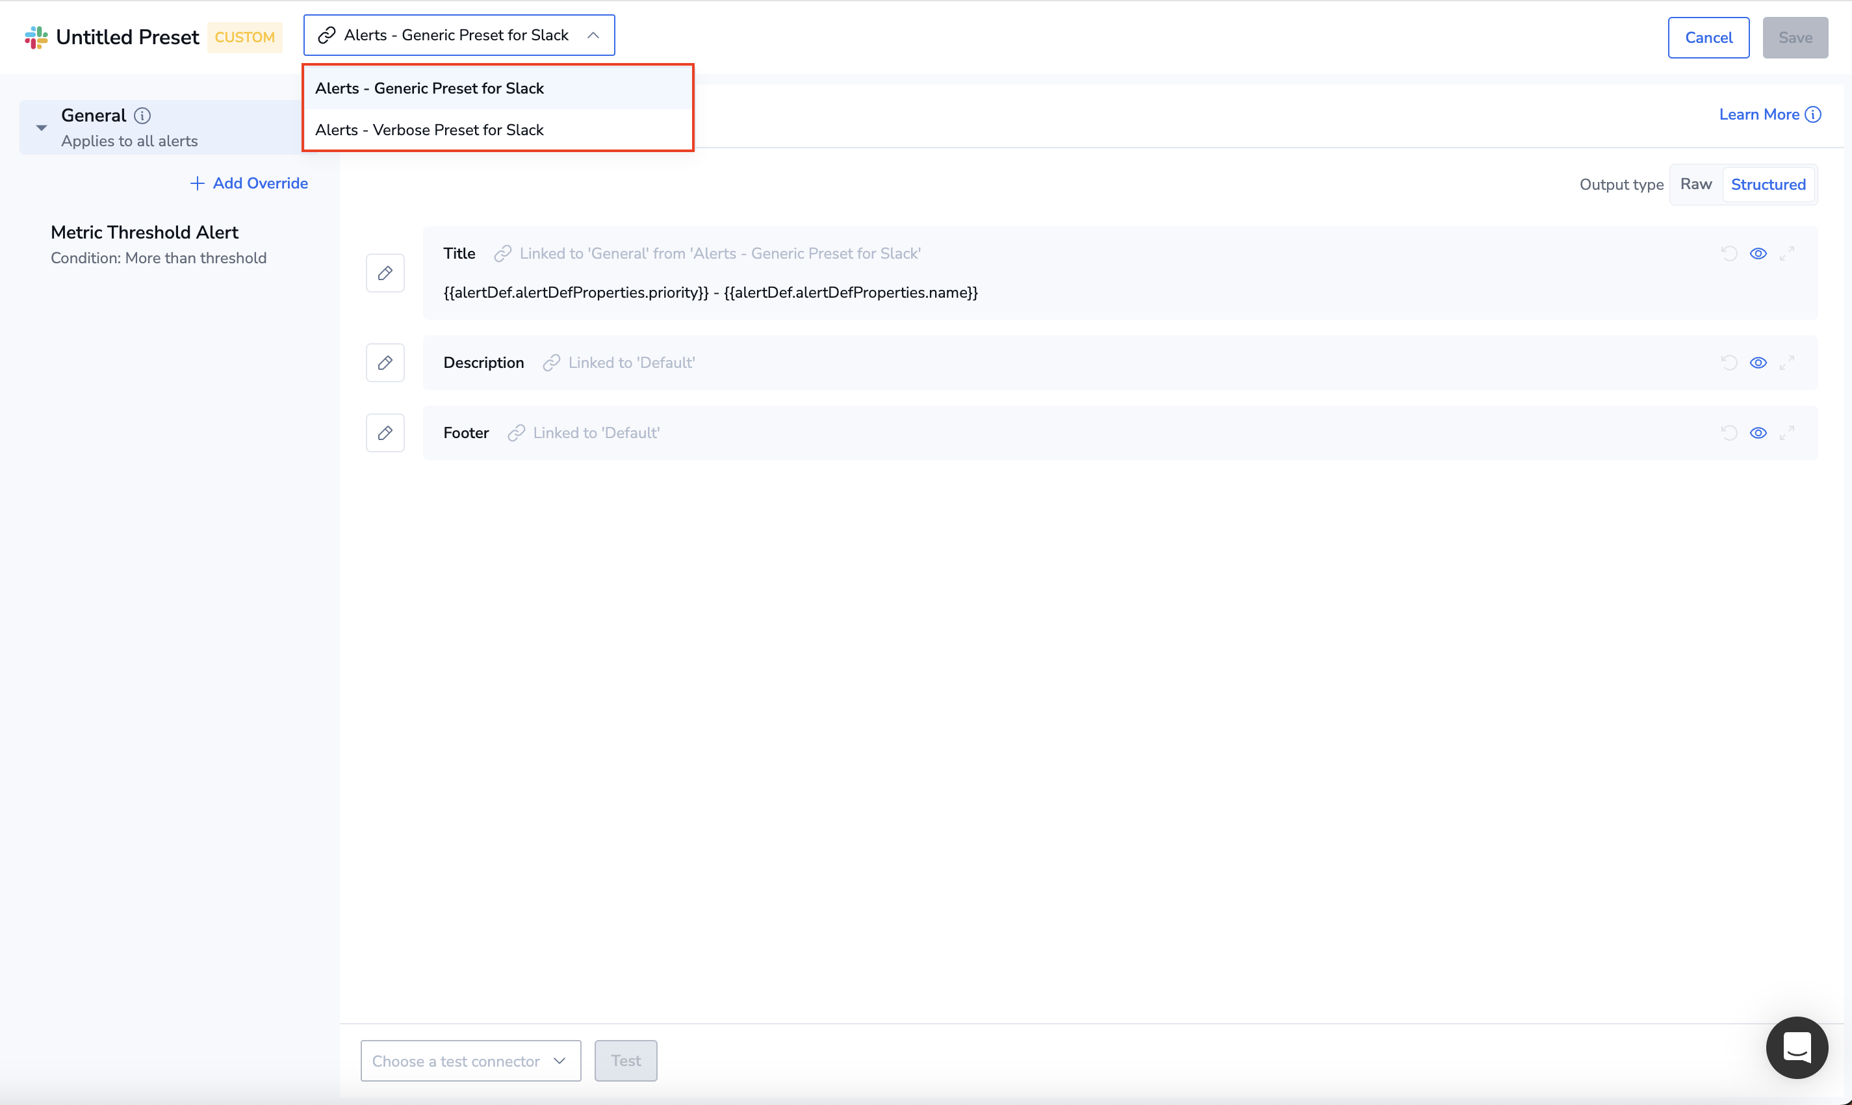Toggle visibility of the Description field
Screen dimensions: 1852x1105
[x=1758, y=363]
